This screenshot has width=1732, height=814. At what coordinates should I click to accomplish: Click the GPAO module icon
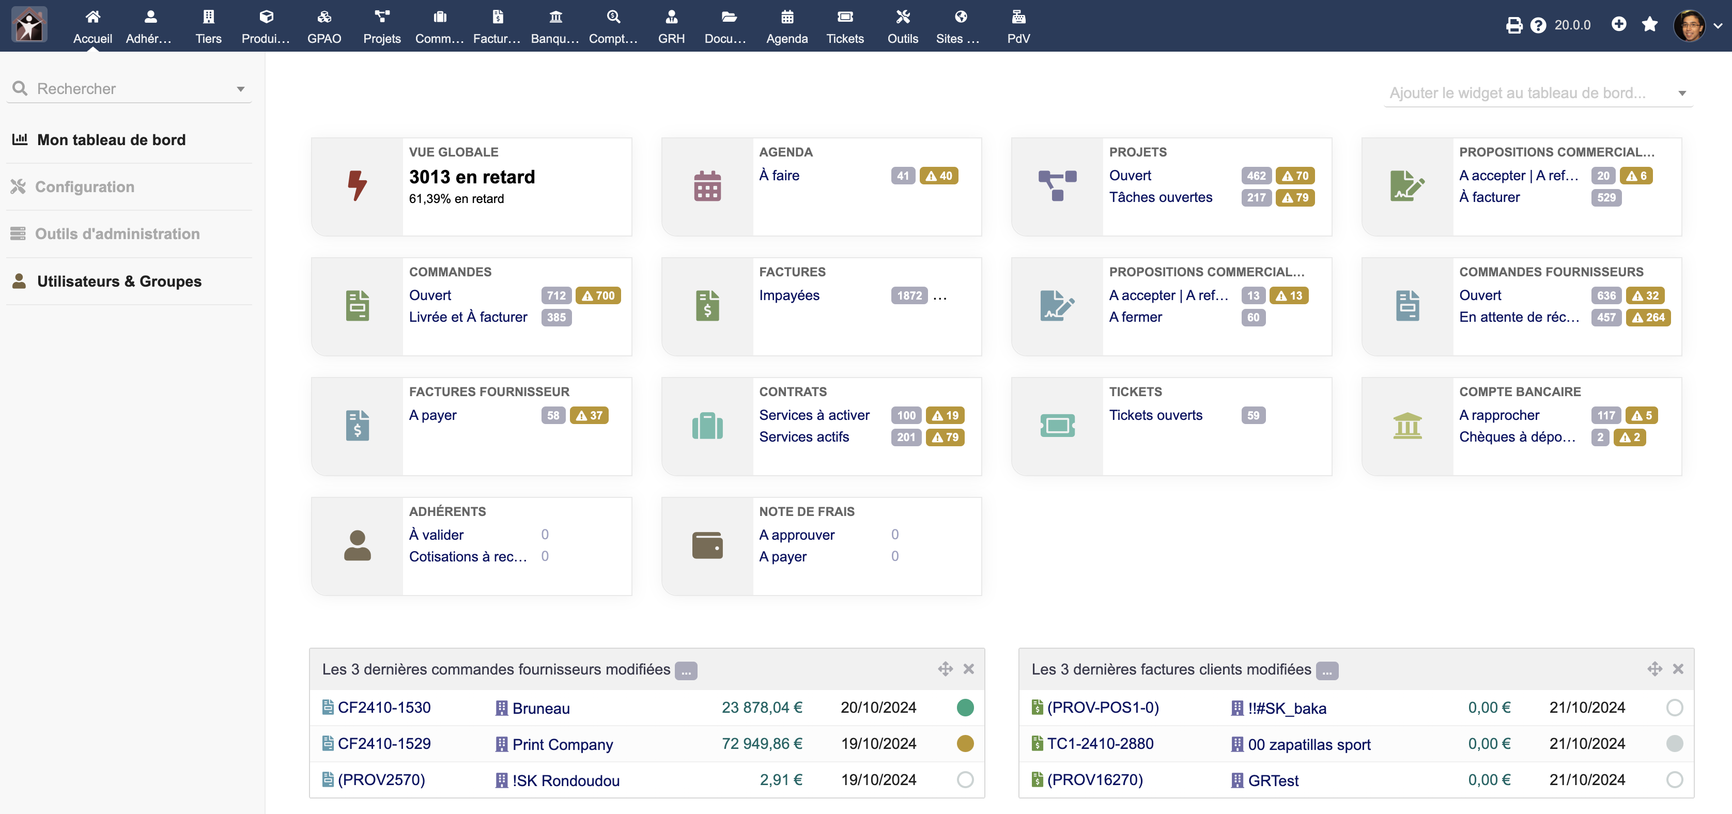pyautogui.click(x=324, y=17)
